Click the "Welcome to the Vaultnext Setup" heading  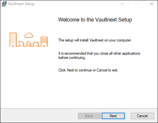pos(95,20)
